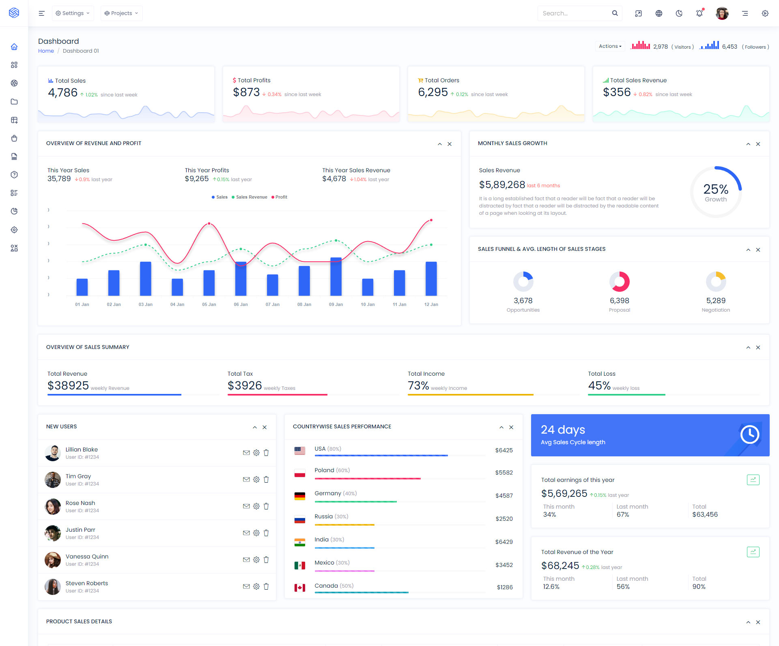Delete Tim Gray with trash icon
Image resolution: width=779 pixels, height=646 pixels.
coord(266,479)
